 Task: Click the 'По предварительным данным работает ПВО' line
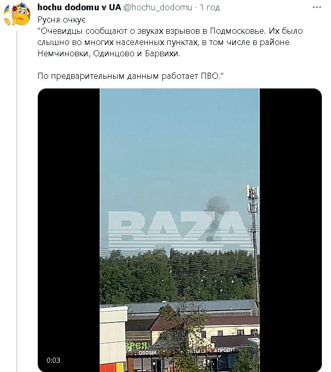click(130, 76)
